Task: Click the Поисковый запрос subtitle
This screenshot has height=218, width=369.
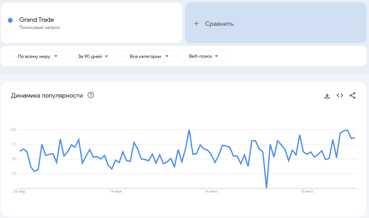Action: point(40,27)
